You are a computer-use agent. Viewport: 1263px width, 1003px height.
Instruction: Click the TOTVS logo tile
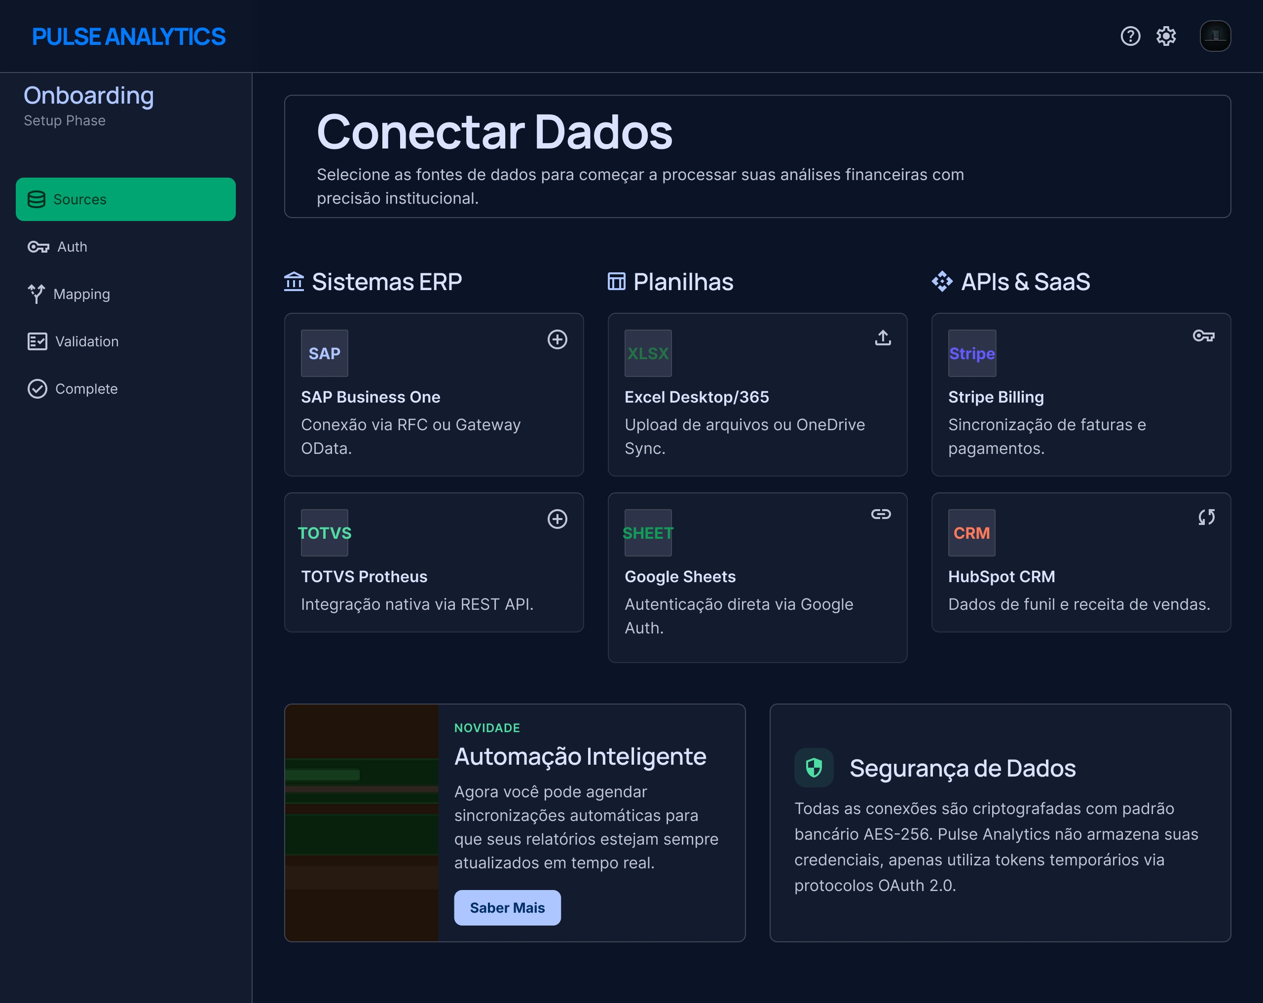coord(325,533)
